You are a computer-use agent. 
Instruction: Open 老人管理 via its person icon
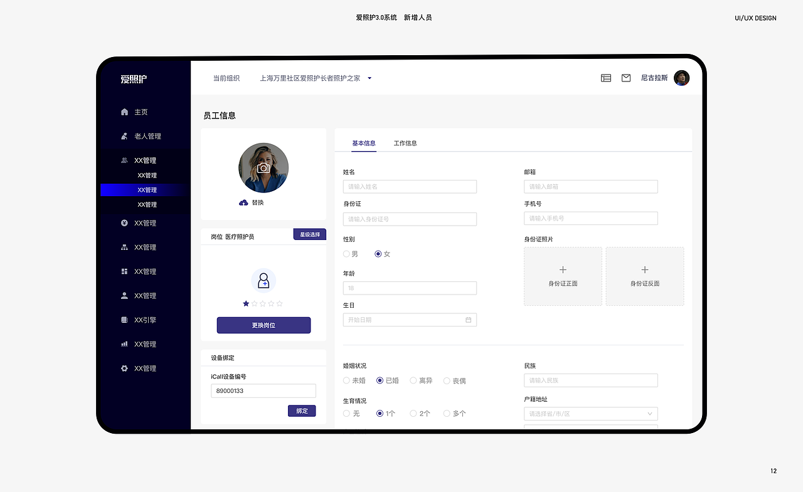click(x=125, y=136)
